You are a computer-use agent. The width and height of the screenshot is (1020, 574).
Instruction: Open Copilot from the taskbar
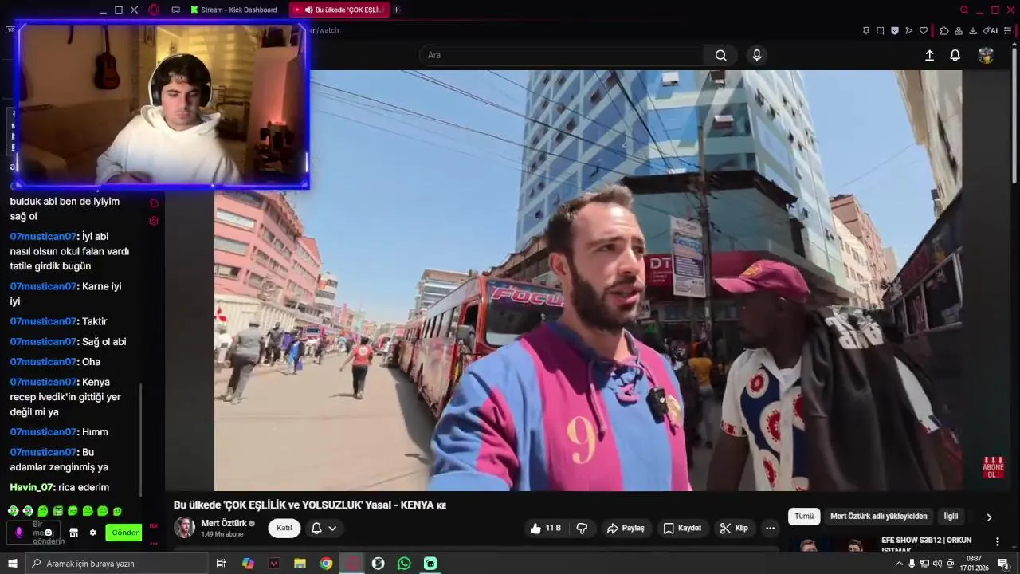click(248, 564)
